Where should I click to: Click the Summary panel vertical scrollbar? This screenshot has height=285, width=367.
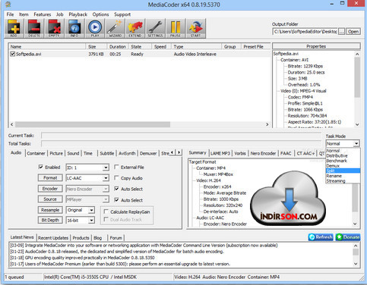tap(355, 198)
